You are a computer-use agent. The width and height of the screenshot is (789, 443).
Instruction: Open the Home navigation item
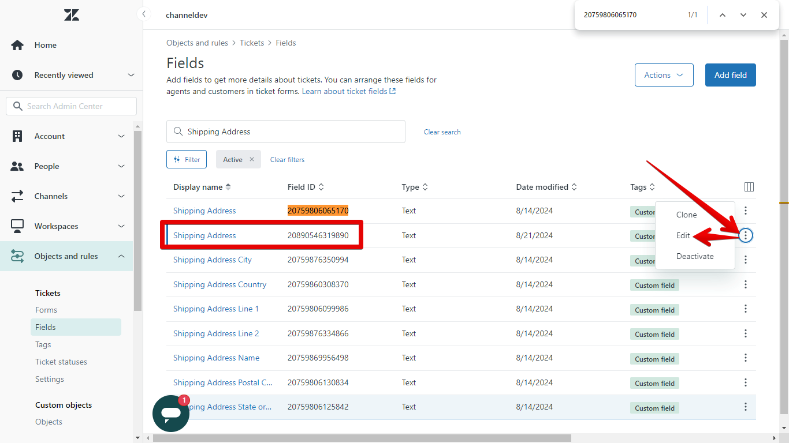coord(45,45)
